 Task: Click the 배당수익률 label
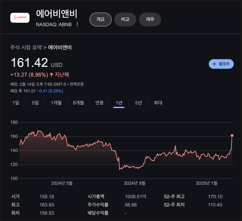pos(98,213)
